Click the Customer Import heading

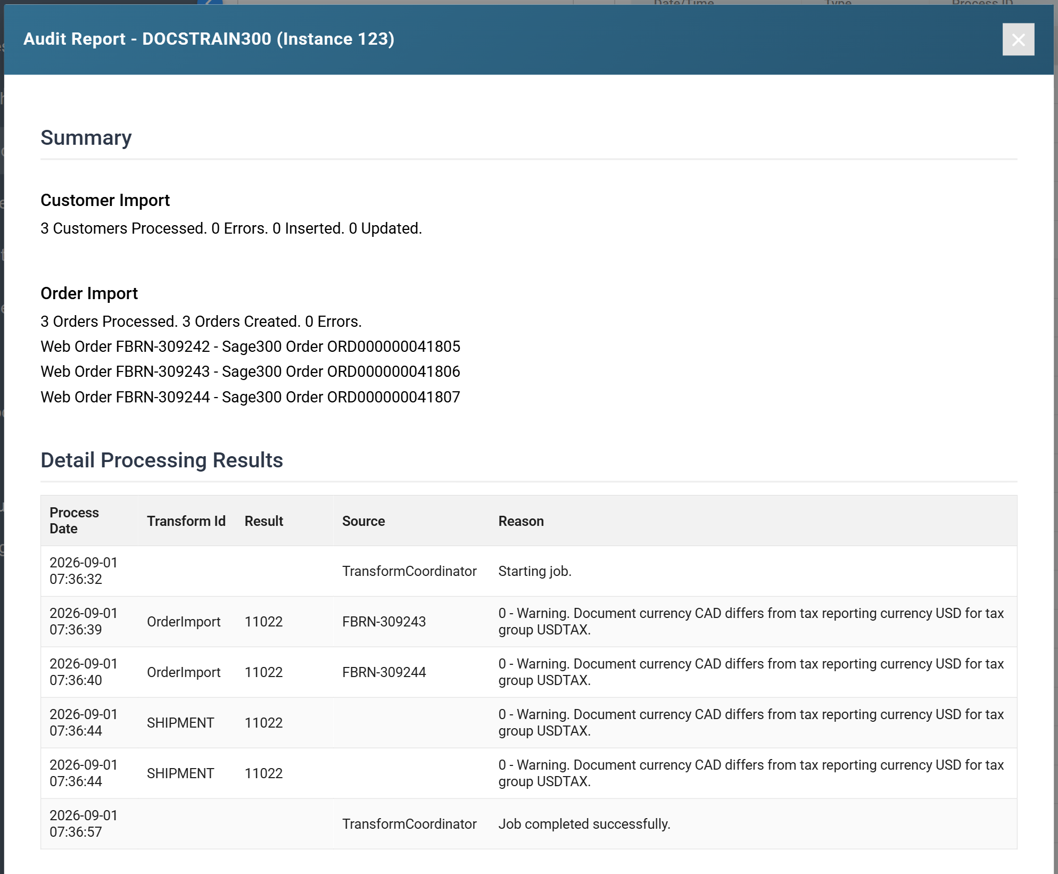(105, 200)
